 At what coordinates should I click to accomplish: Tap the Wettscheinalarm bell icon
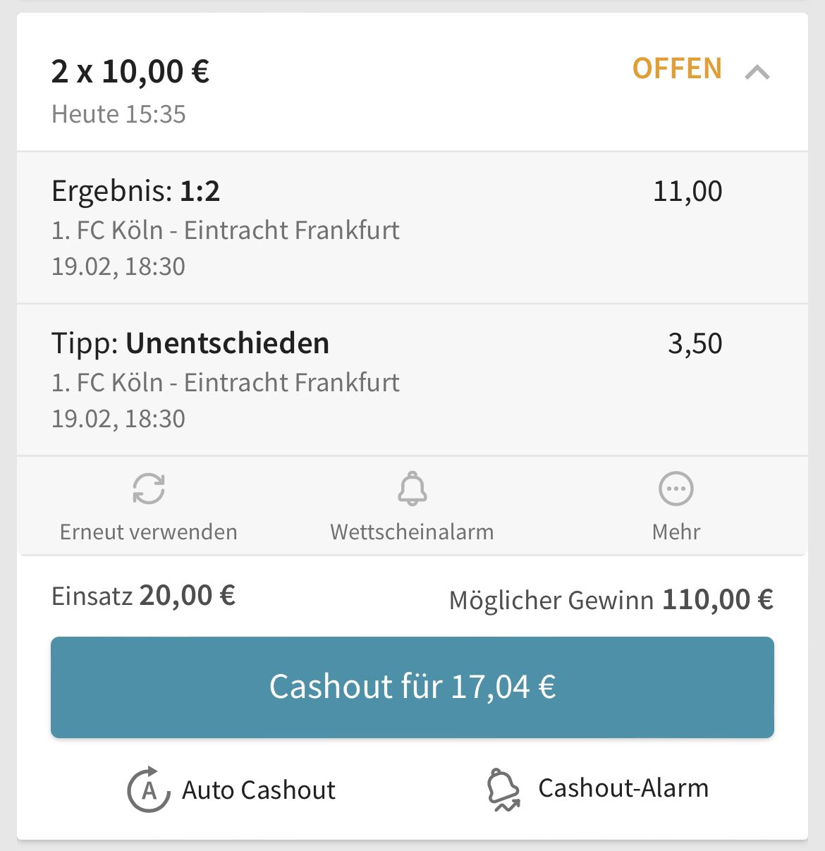[x=412, y=489]
